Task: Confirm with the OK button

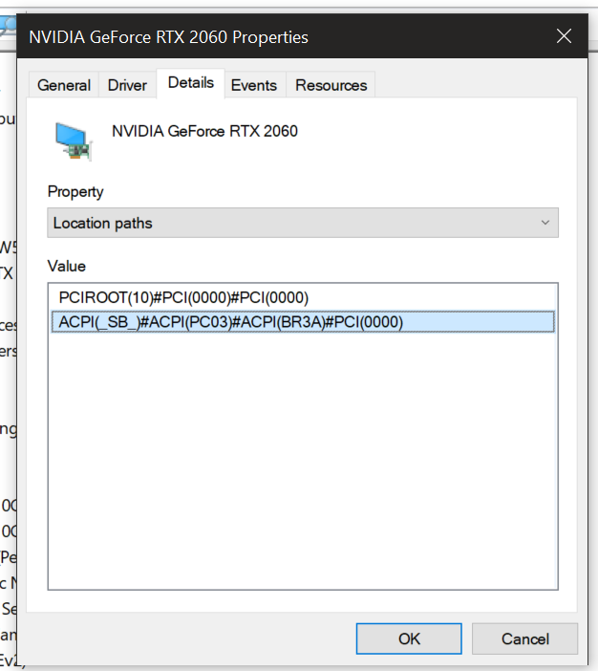Action: click(409, 639)
